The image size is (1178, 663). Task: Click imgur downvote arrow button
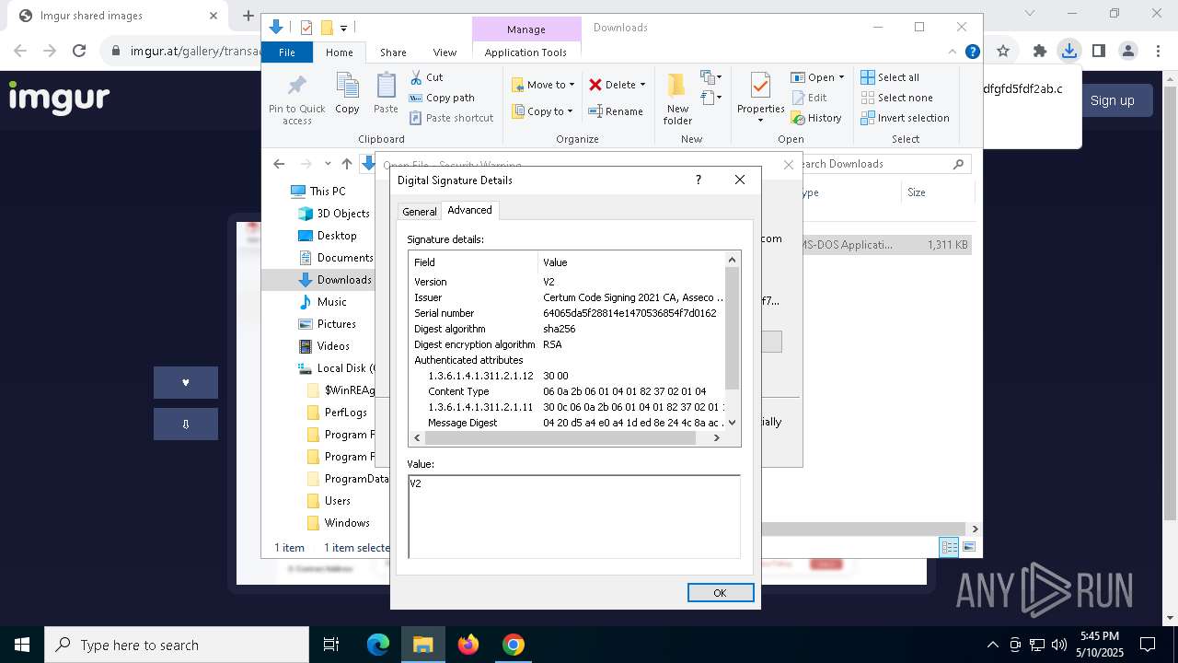[x=186, y=425]
